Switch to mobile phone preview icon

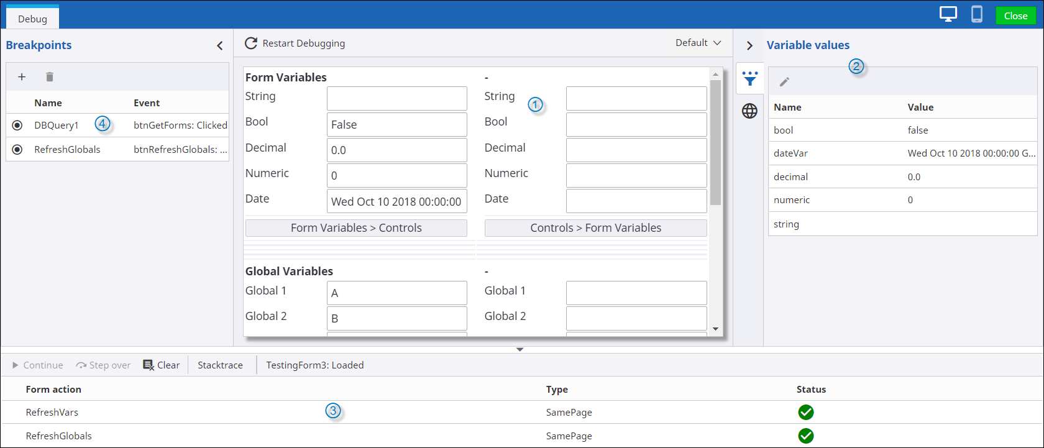tap(977, 15)
